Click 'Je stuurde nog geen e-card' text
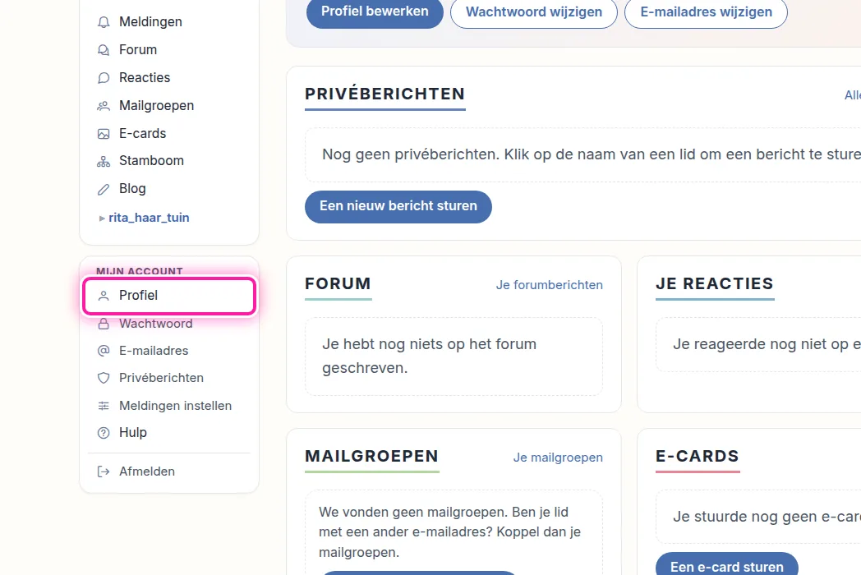 click(x=767, y=517)
